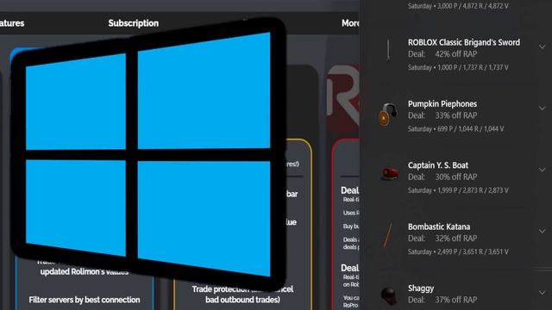Click the Captain Y. S. Boat hat icon
The width and height of the screenshot is (552, 310).
click(390, 174)
